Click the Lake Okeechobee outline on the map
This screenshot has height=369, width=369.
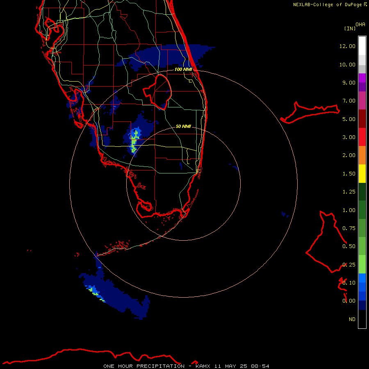[x=157, y=92]
